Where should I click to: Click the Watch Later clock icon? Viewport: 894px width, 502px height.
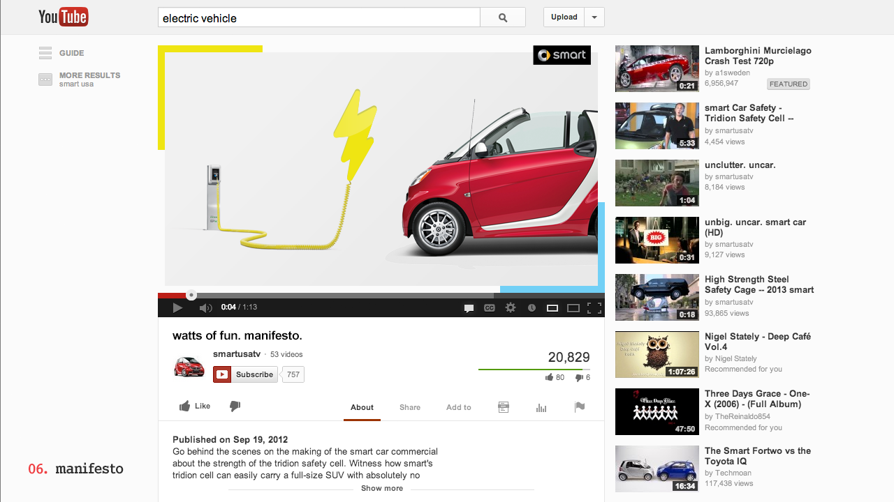[x=532, y=307]
